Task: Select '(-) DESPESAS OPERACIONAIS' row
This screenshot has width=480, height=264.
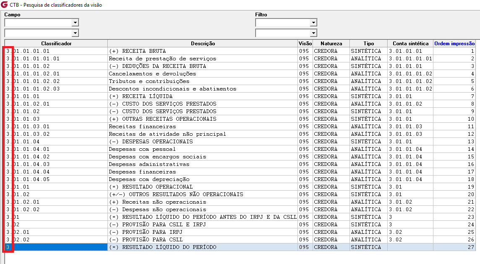Action: (240, 142)
